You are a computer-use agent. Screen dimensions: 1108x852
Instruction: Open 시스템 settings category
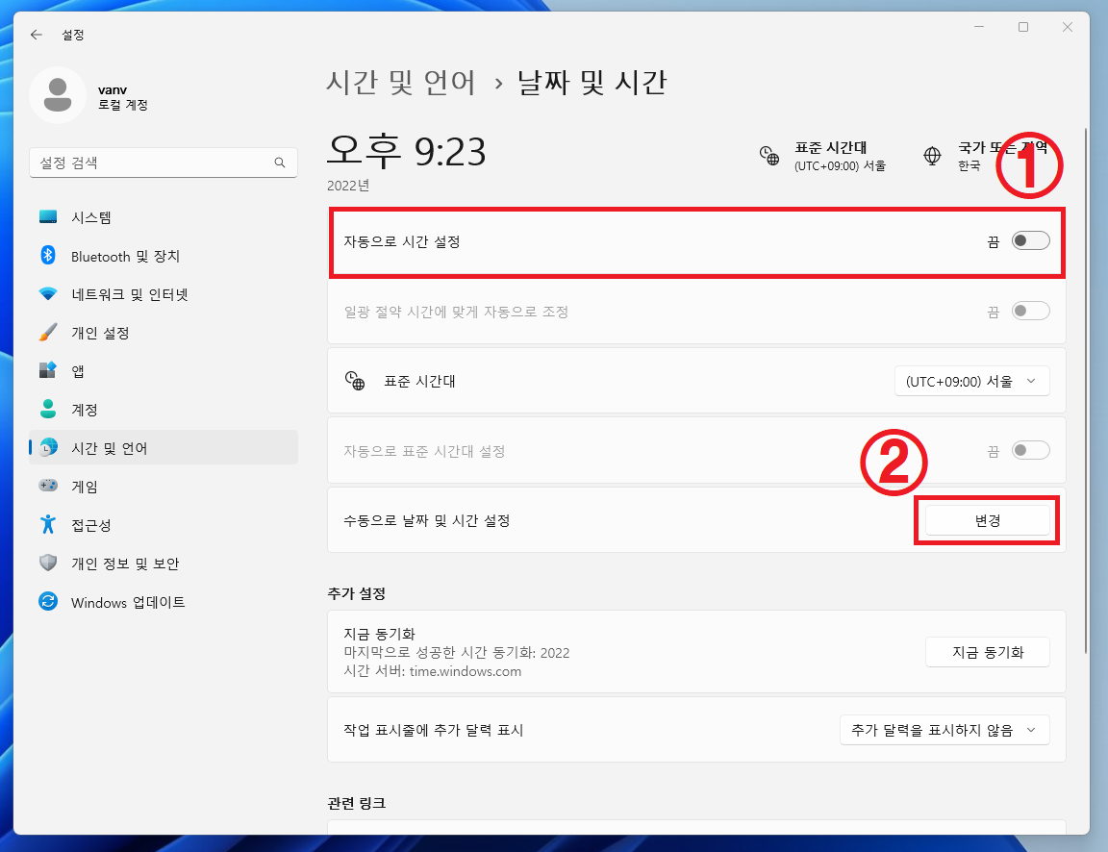click(164, 217)
